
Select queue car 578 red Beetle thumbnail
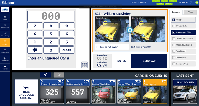(x=104, y=91)
